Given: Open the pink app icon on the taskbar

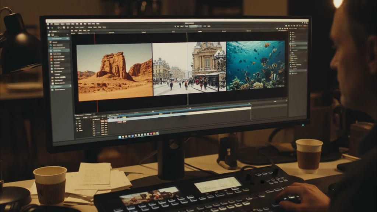Looking at the screenshot, I should coord(151,134).
